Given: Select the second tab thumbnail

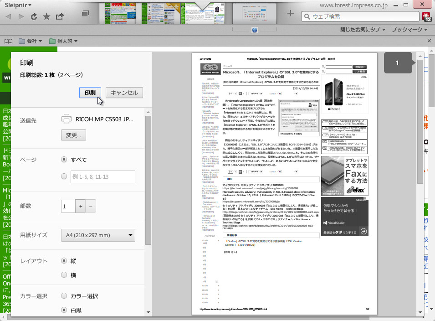Looking at the screenshot, I should click(x=161, y=14).
